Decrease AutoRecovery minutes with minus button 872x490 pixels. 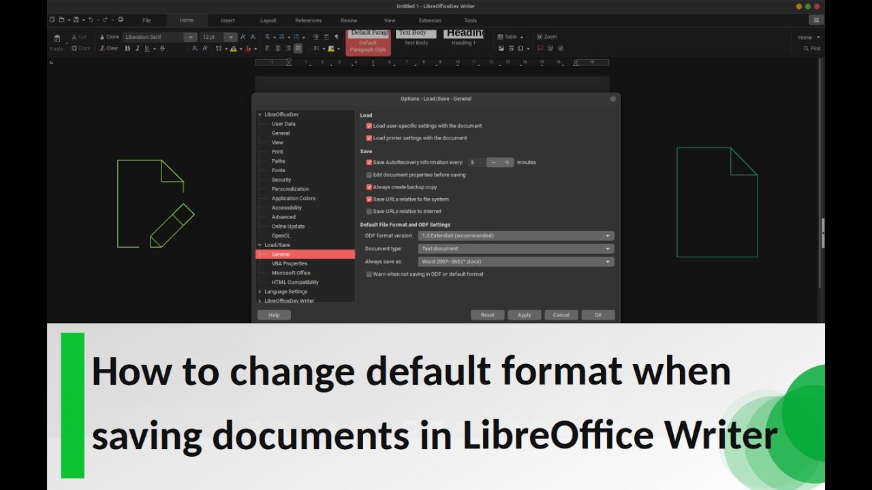(493, 163)
